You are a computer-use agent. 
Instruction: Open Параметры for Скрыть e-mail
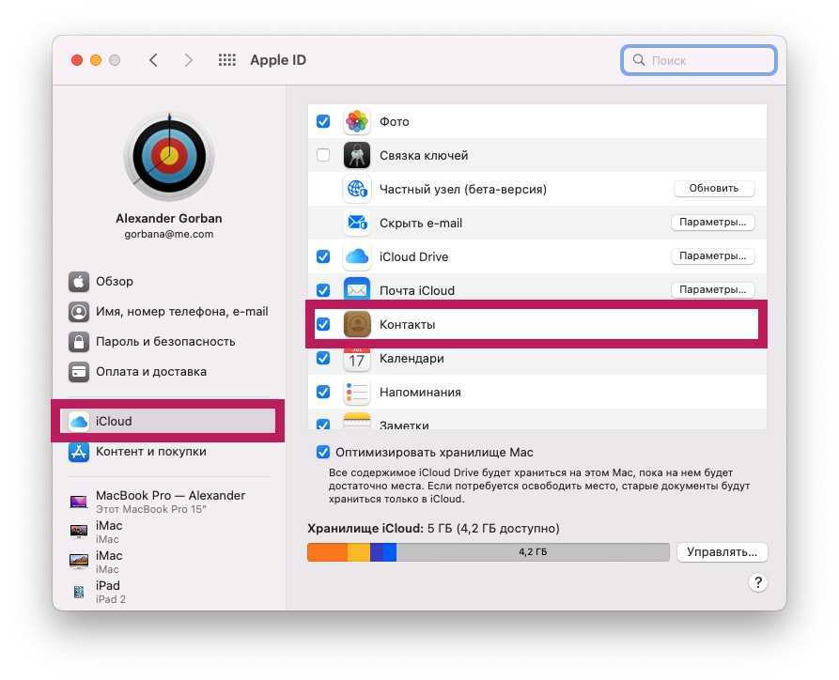click(x=713, y=223)
